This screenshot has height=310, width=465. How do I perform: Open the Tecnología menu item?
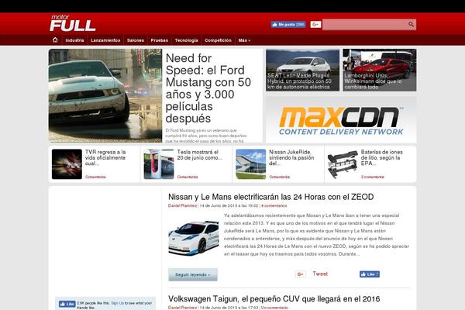coord(186,40)
